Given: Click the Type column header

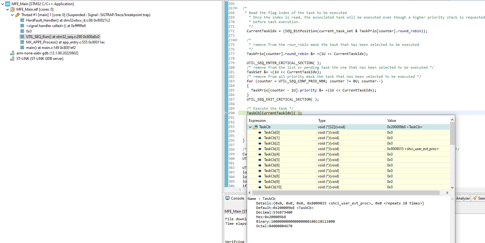Looking at the screenshot, I should point(351,121).
